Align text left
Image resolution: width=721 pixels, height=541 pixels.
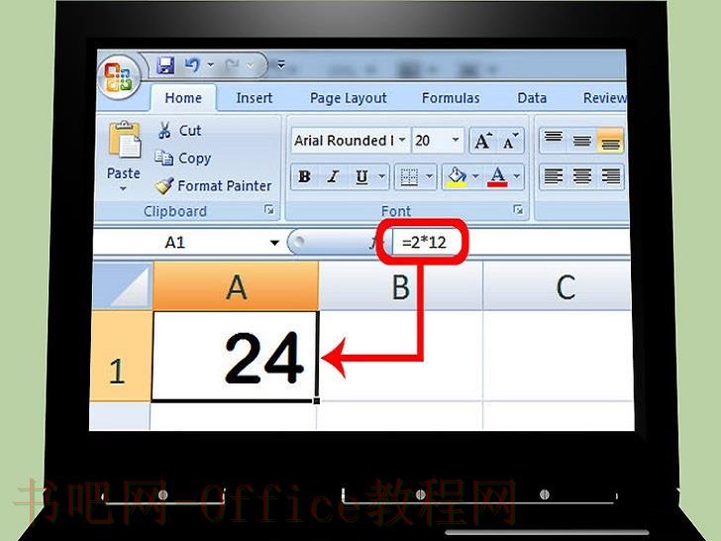[554, 176]
